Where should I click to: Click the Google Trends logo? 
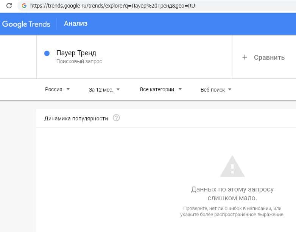click(26, 24)
